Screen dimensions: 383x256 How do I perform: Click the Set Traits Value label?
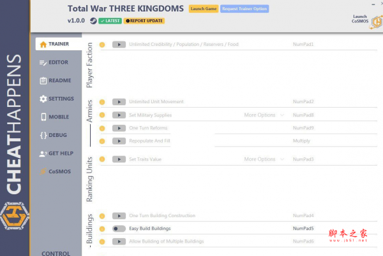[145, 159]
